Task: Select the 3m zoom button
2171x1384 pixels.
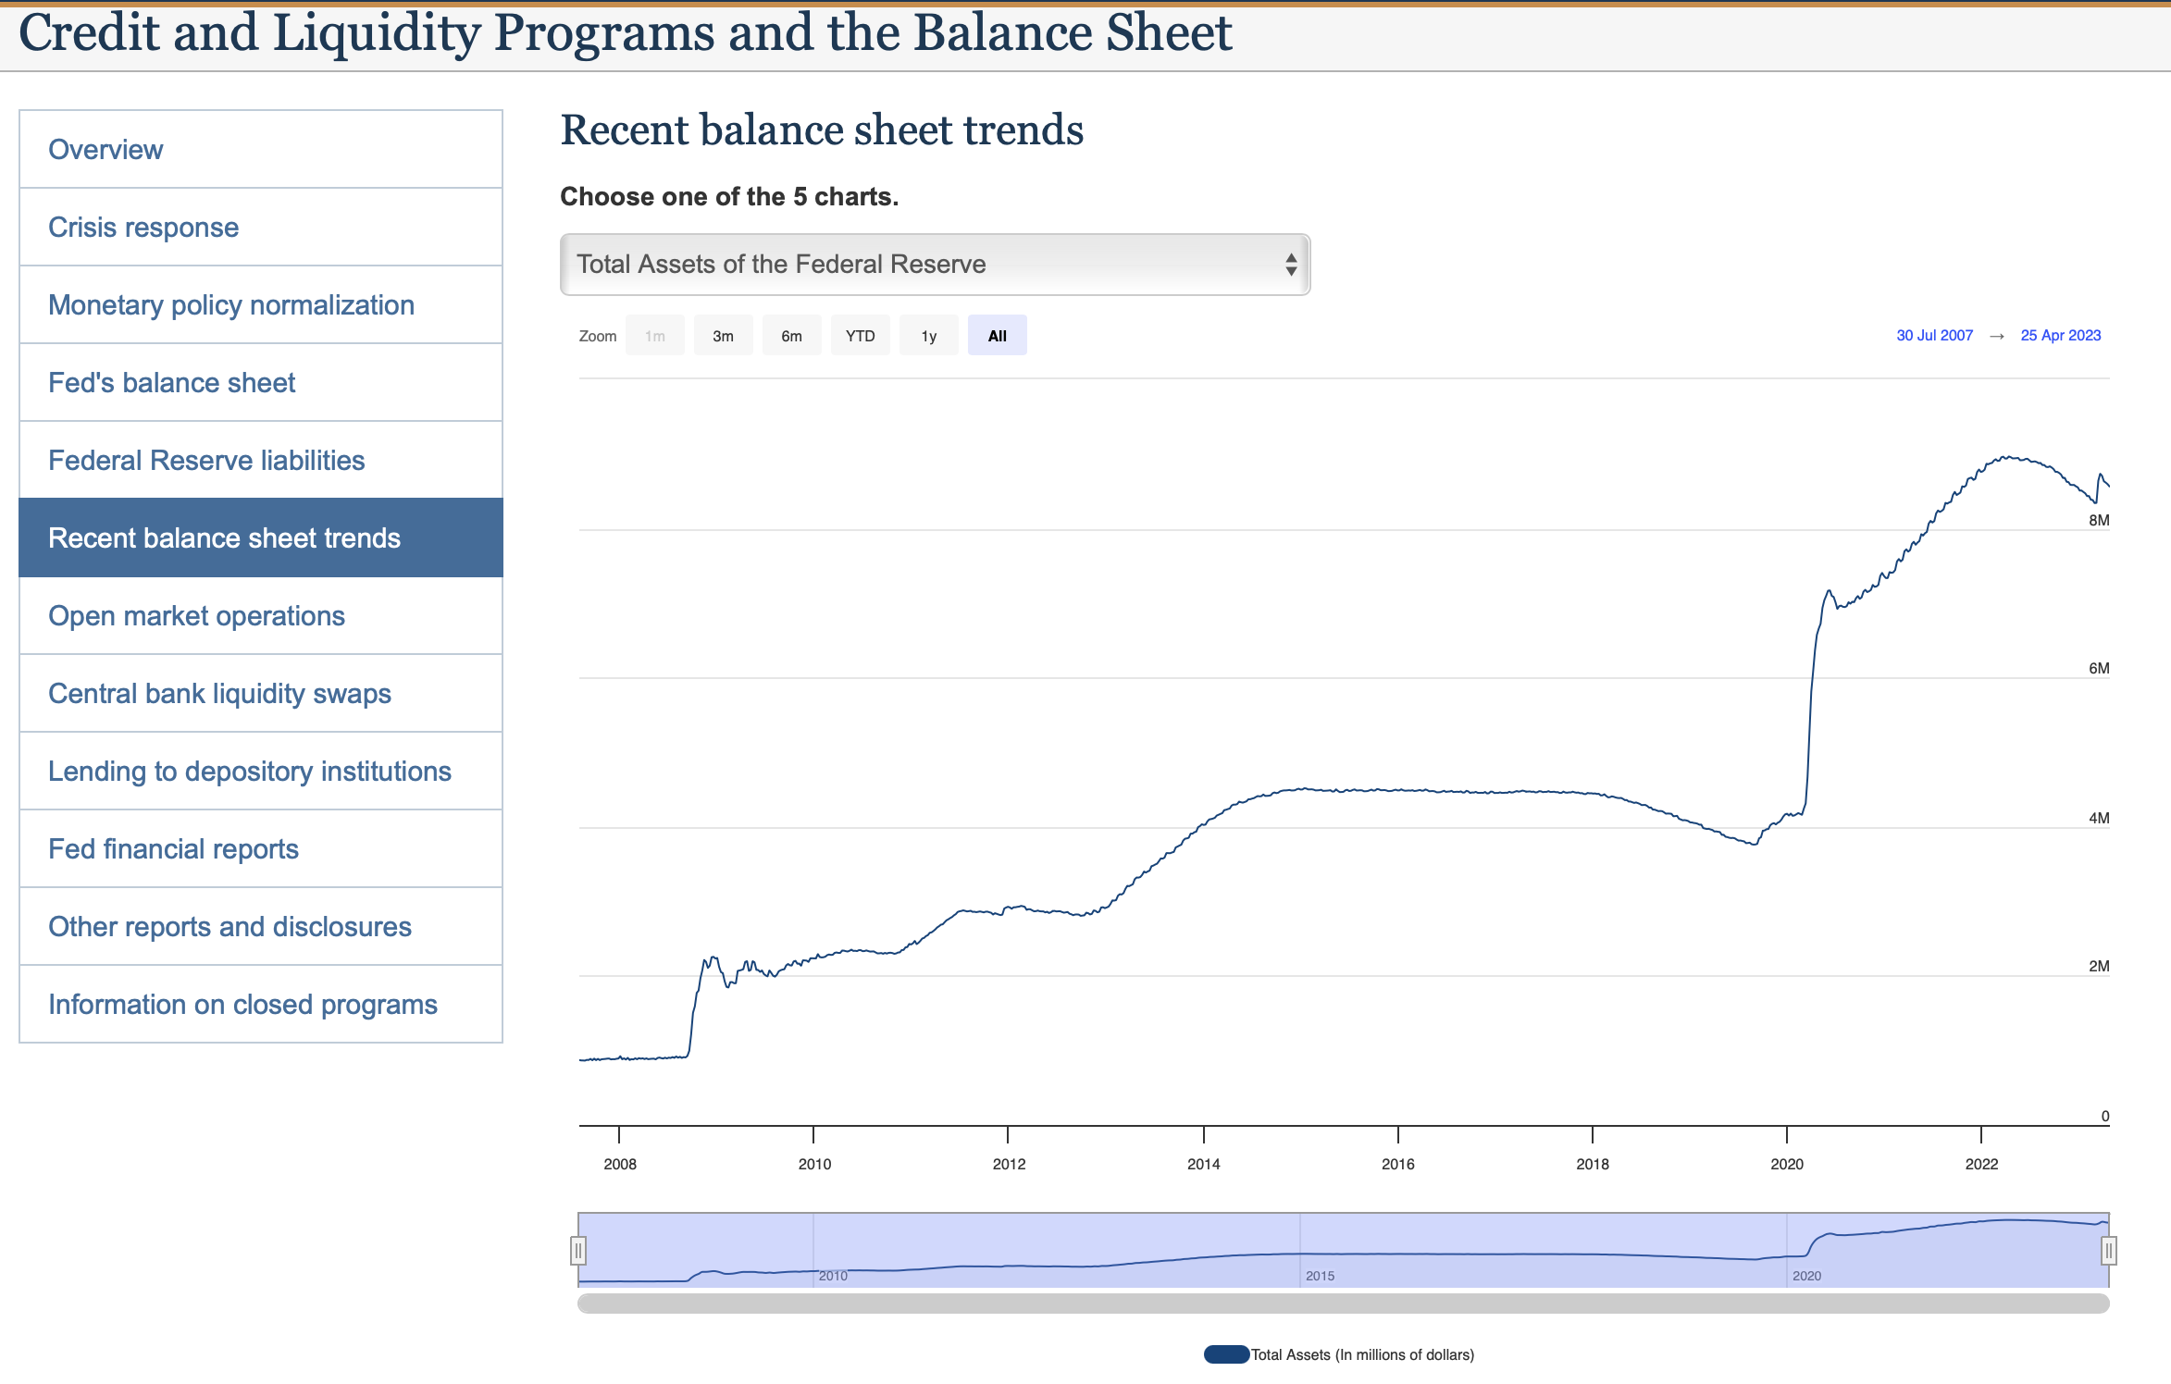Action: pyautogui.click(x=723, y=336)
